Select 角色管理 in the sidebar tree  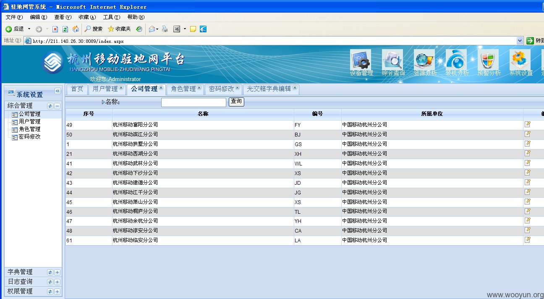point(29,129)
